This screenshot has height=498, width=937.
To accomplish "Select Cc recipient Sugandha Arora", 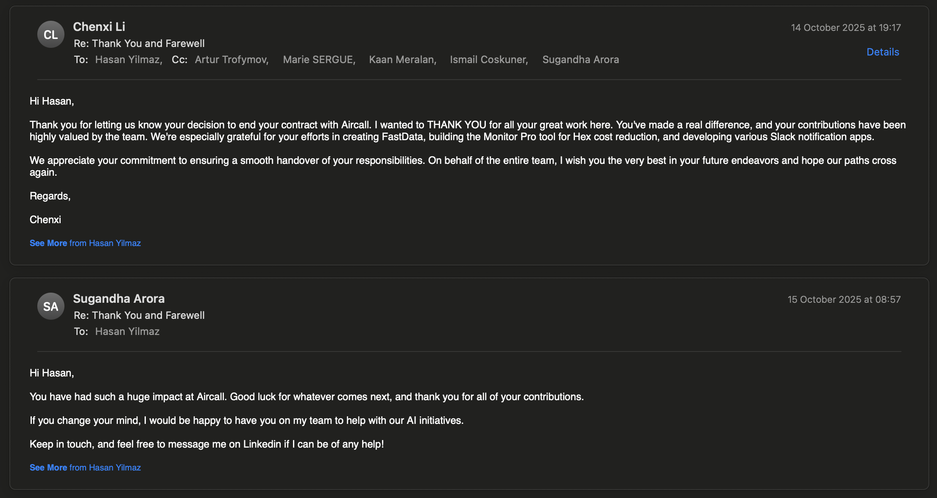I will tap(580, 60).
